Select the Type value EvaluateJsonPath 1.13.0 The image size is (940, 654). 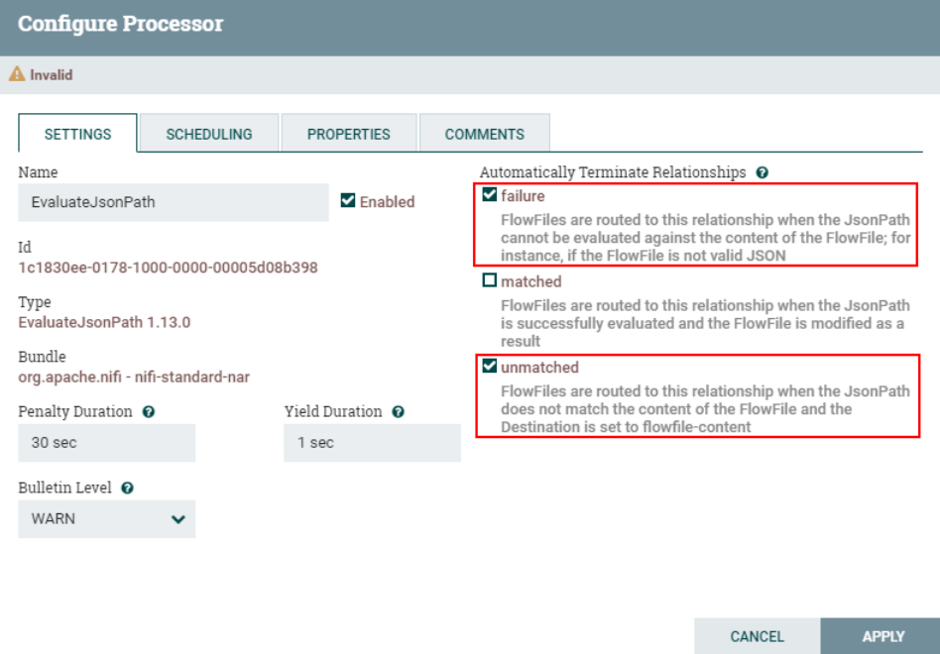pos(104,322)
